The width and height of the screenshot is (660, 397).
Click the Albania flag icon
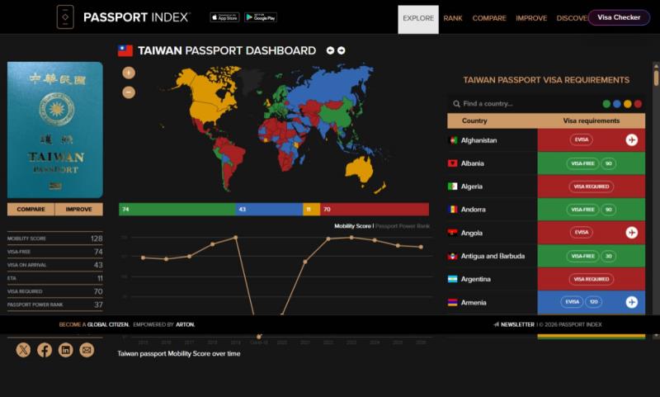452,163
